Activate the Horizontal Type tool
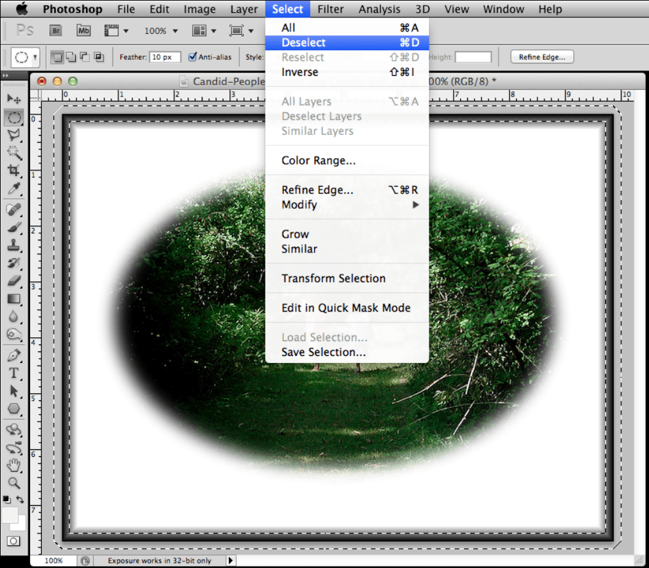Image resolution: width=649 pixels, height=568 pixels. (x=13, y=373)
